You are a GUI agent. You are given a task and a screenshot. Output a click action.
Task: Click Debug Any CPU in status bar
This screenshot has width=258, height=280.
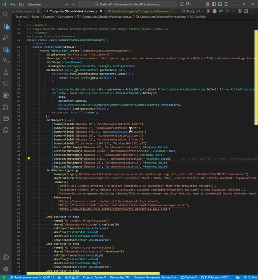click(x=120, y=277)
